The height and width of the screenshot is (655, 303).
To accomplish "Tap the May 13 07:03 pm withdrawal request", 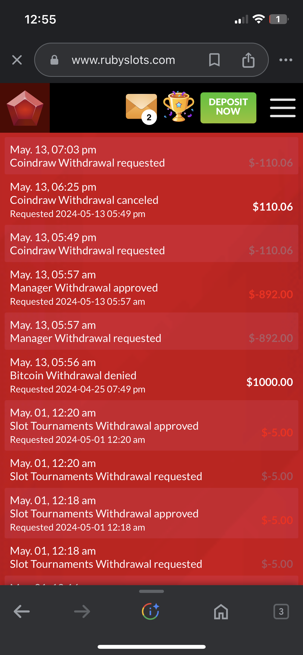I will [x=151, y=156].
